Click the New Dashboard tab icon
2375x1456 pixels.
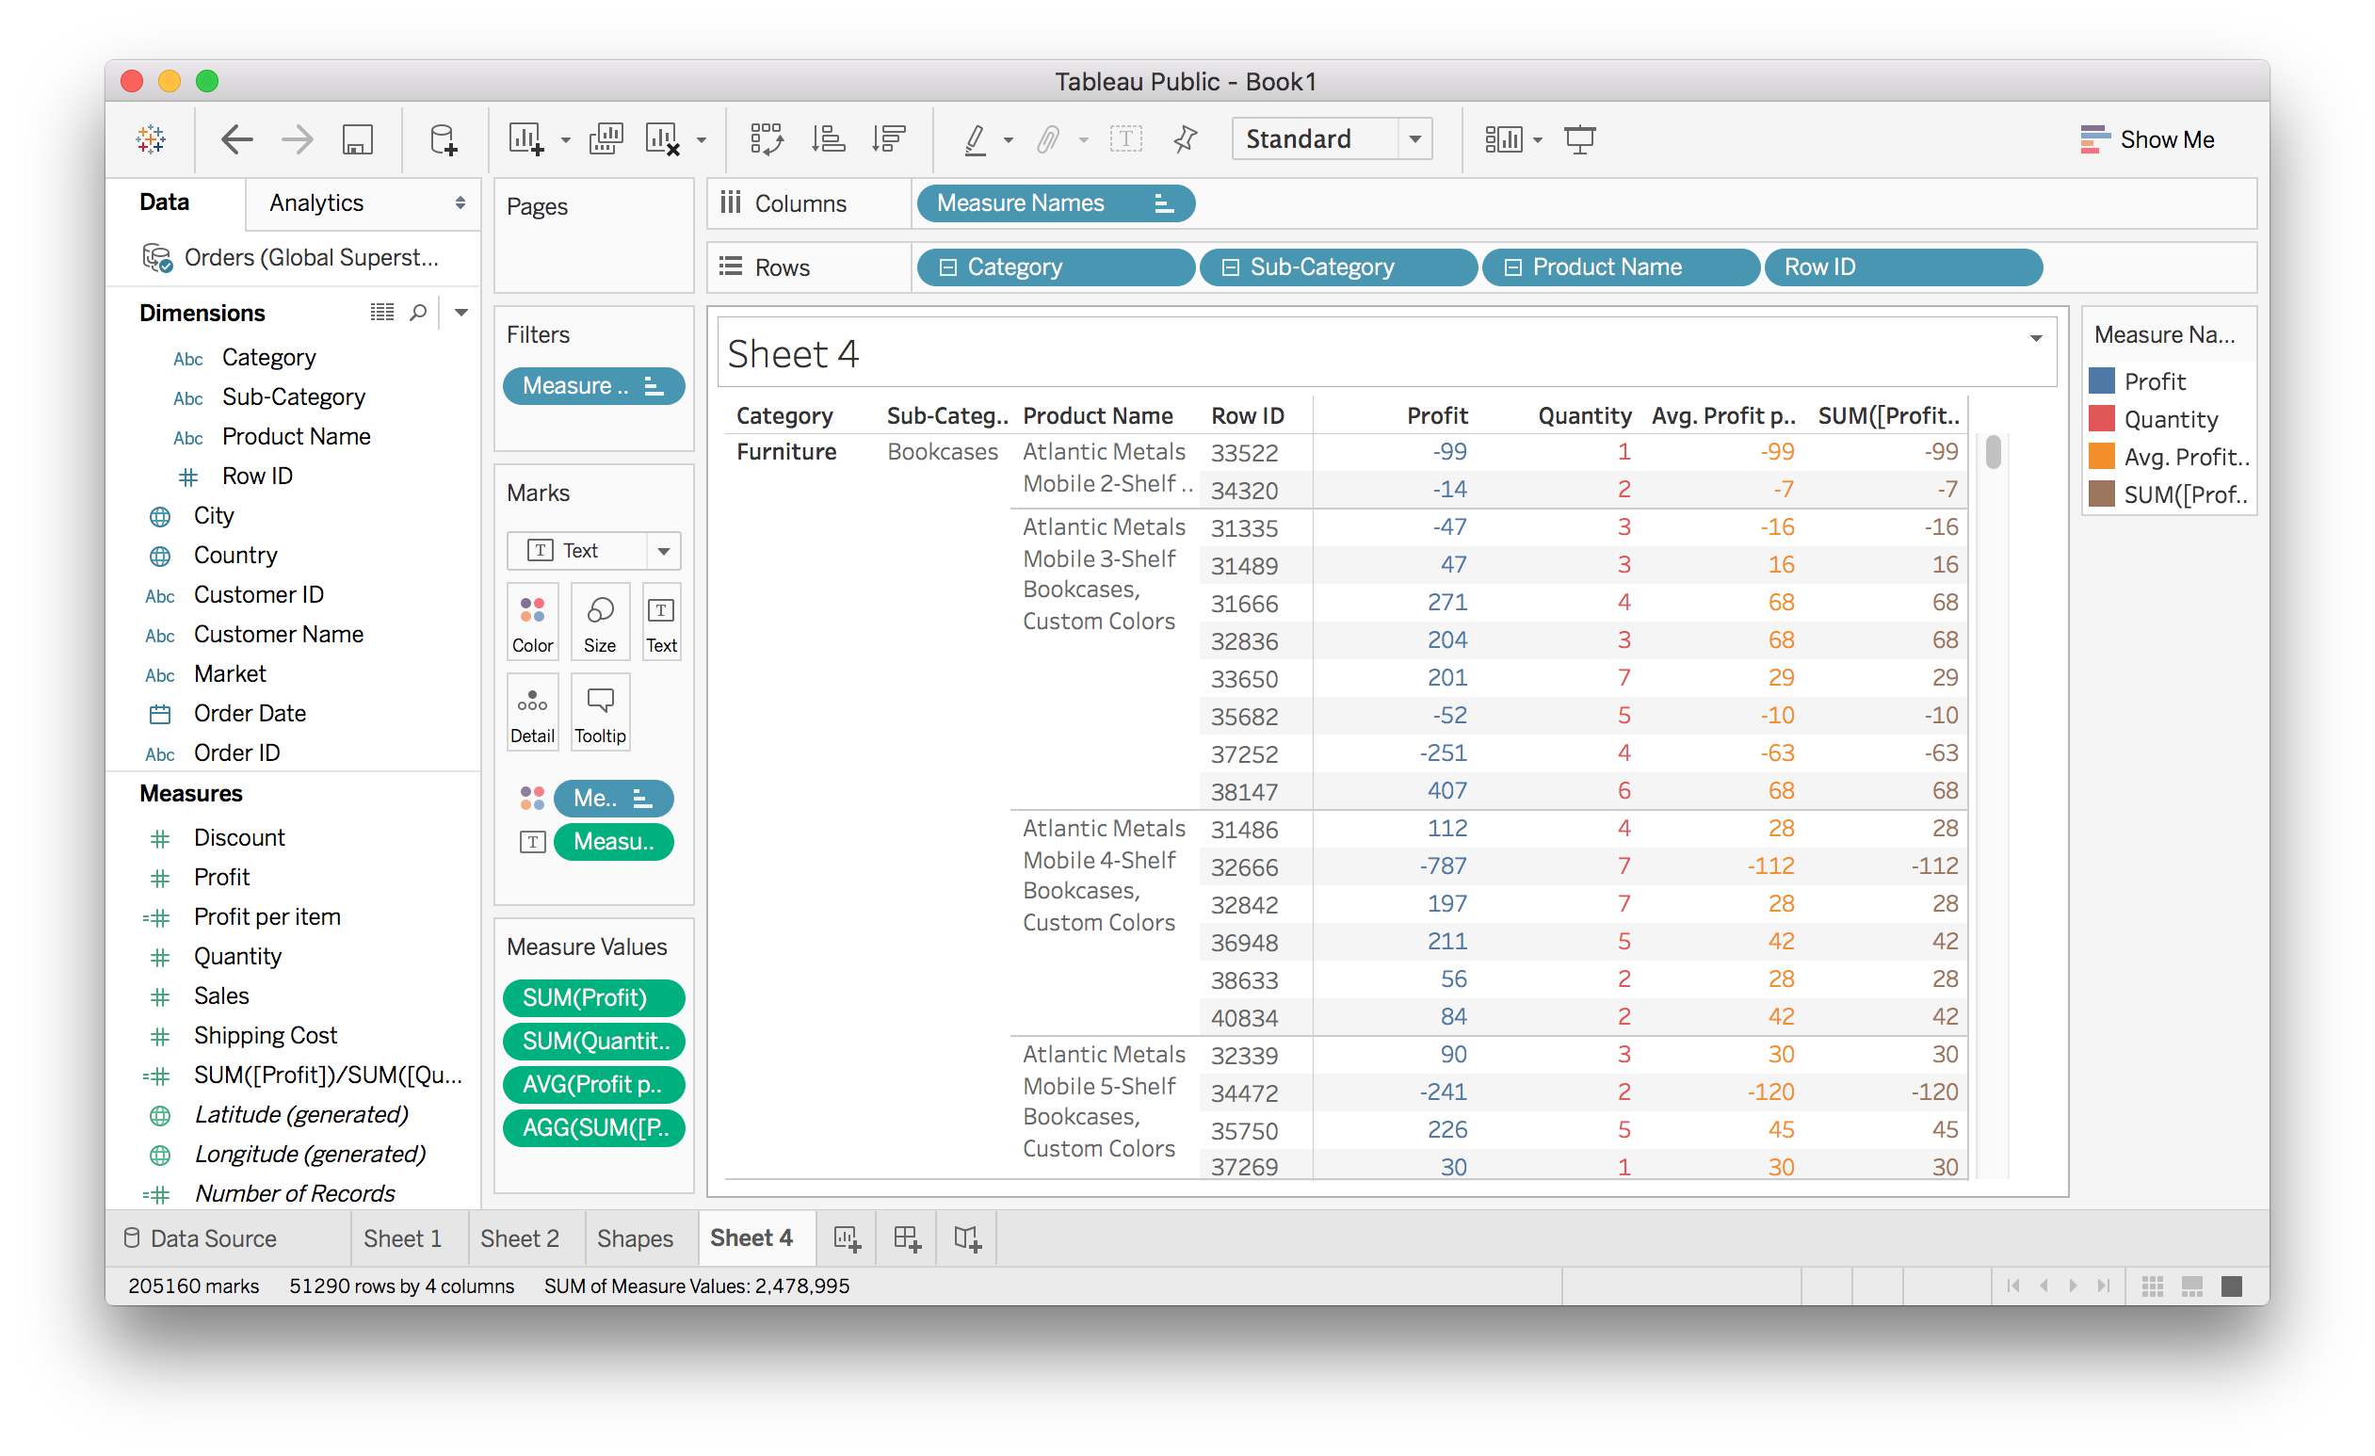click(907, 1238)
